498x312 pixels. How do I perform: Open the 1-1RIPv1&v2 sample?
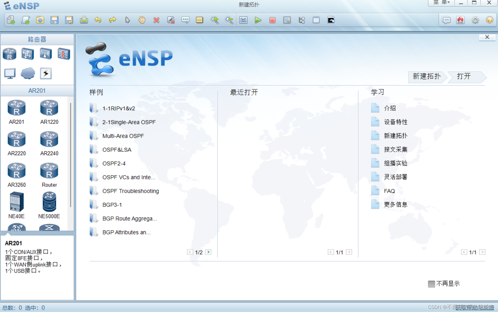[118, 108]
